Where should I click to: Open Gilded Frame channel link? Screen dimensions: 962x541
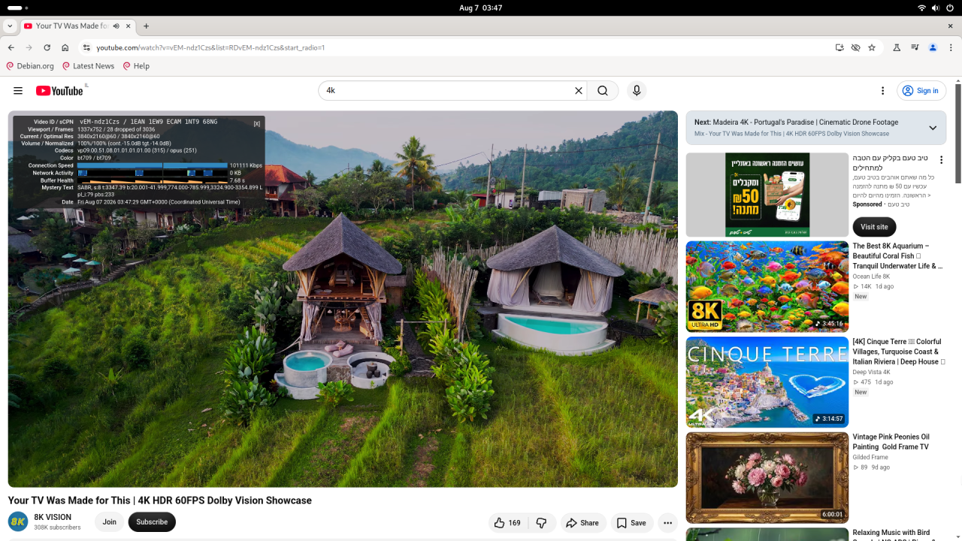[870, 457]
